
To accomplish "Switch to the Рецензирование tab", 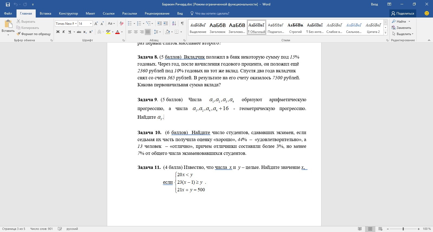I will tap(157, 13).
